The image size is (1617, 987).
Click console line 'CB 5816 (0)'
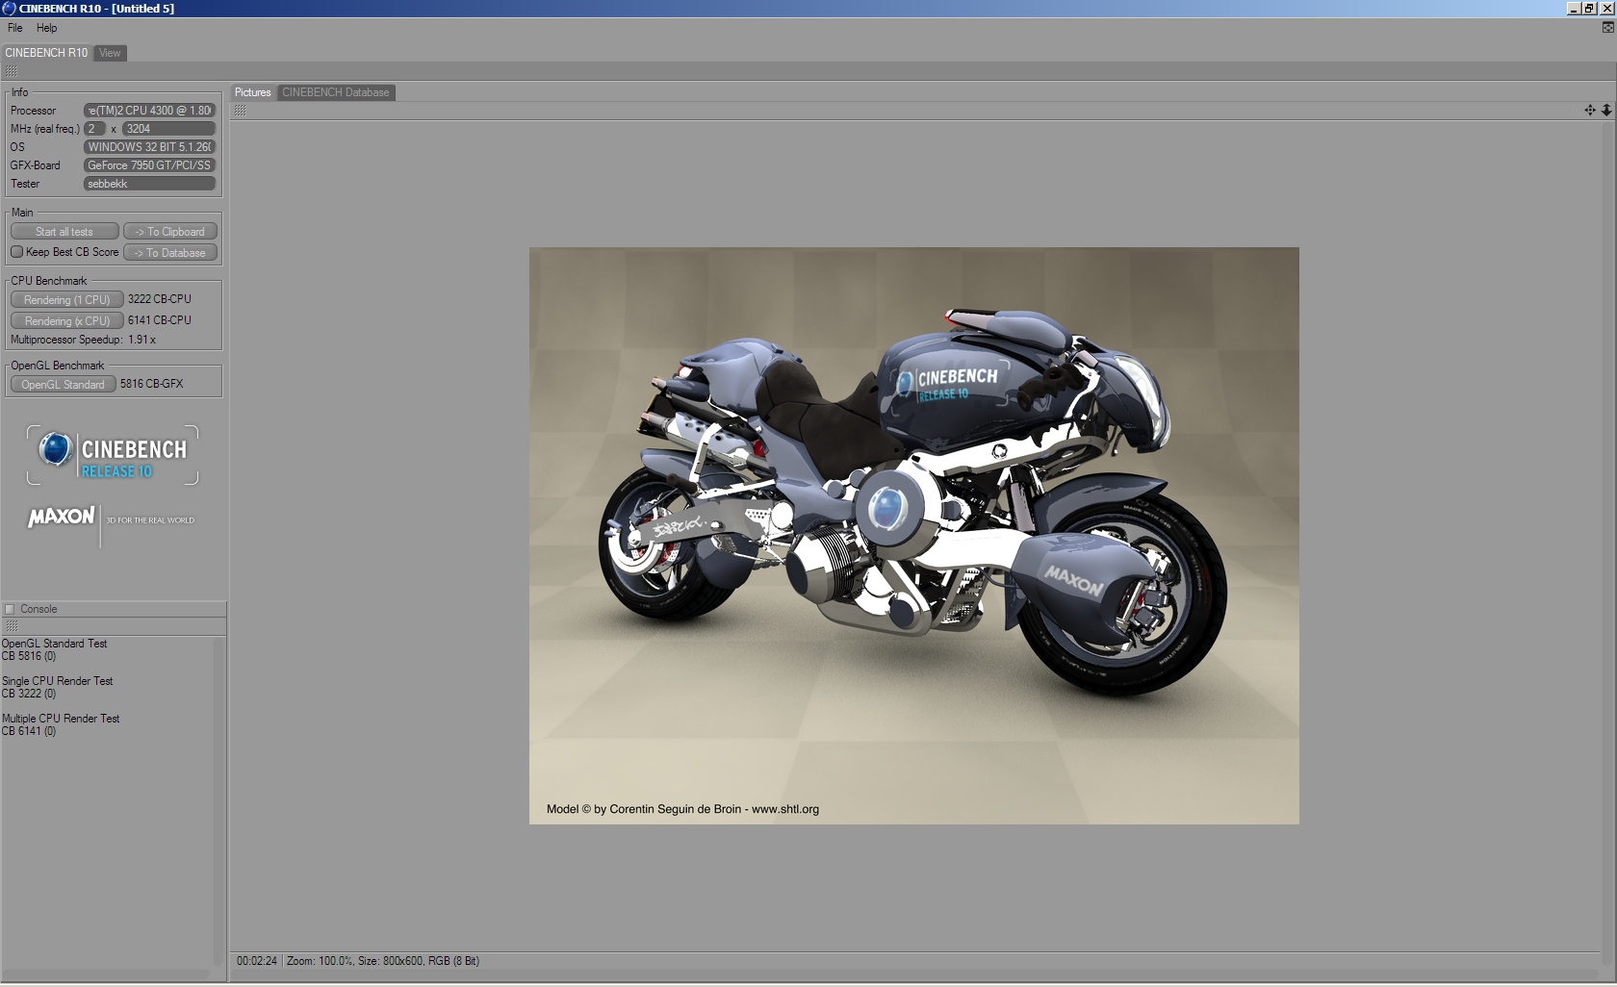pos(29,656)
